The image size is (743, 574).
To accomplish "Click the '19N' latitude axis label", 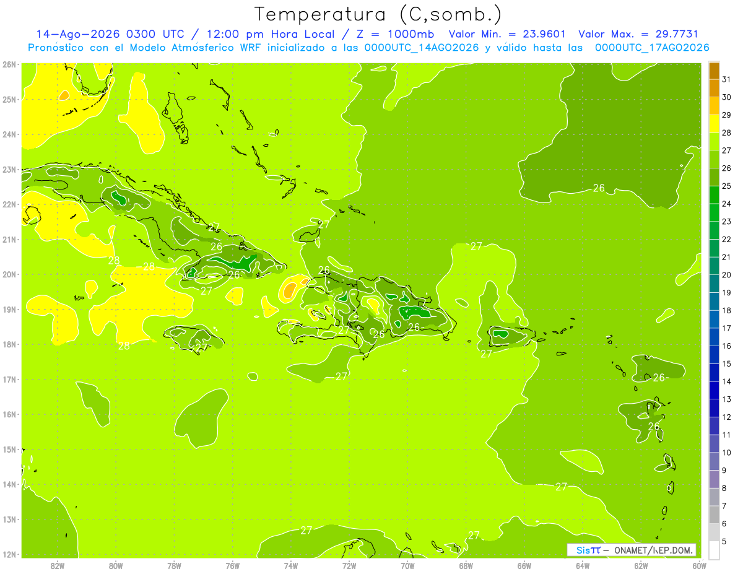I will pyautogui.click(x=9, y=310).
